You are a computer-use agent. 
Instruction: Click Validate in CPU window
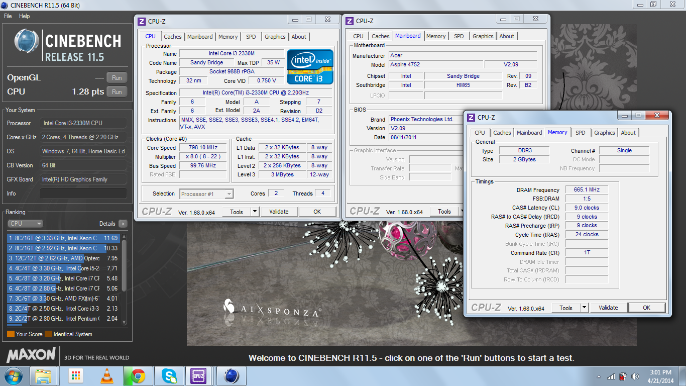tap(279, 212)
